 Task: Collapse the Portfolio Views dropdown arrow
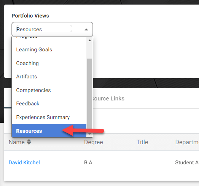pos(86,30)
